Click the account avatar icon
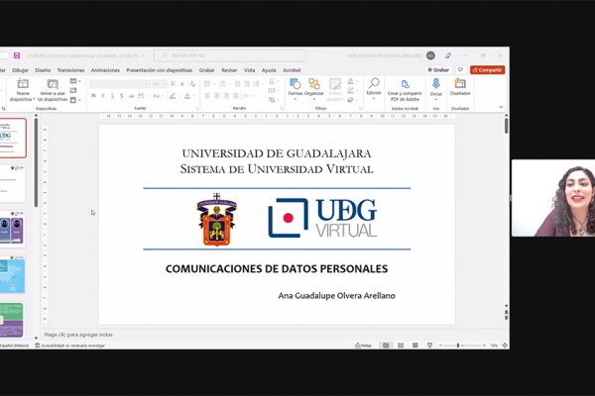The image size is (595, 396). click(430, 55)
